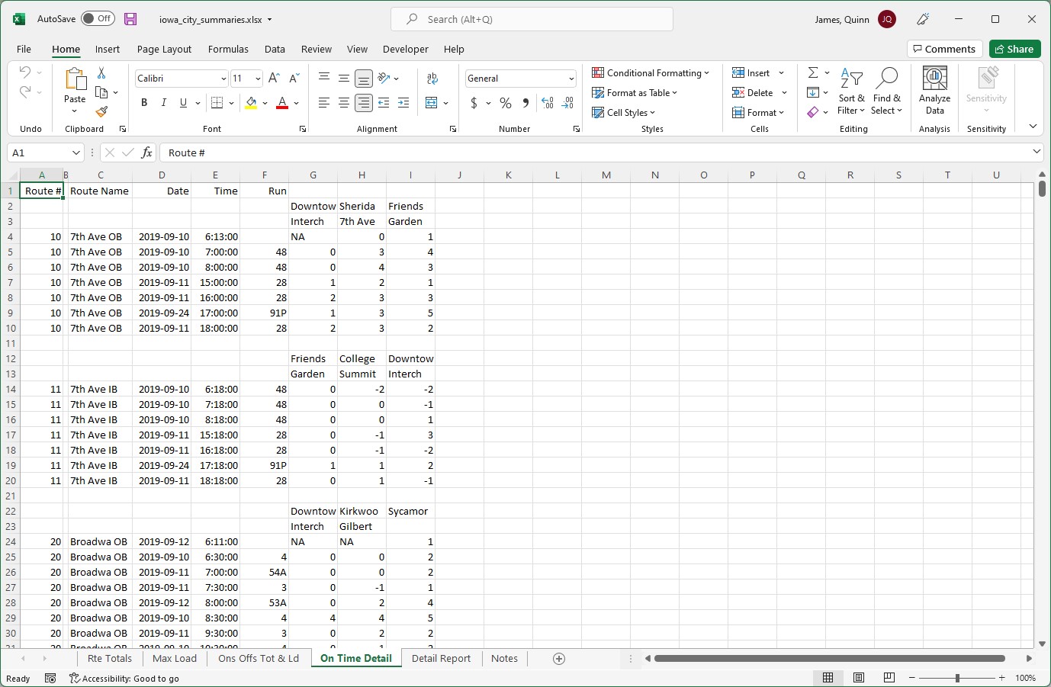Open the Comments pane
Viewport: 1051px width, 687px height.
[944, 48]
